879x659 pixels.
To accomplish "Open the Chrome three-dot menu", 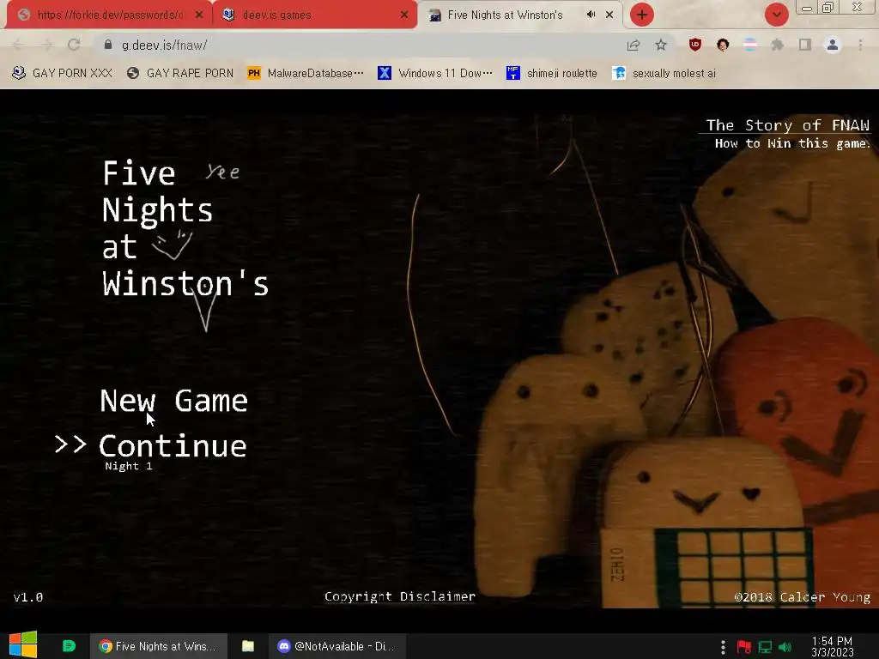I will pos(860,45).
